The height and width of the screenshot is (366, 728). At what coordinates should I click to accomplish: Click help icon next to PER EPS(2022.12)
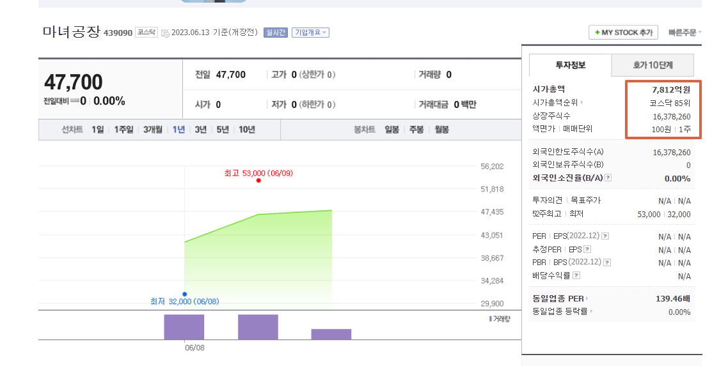click(x=605, y=236)
